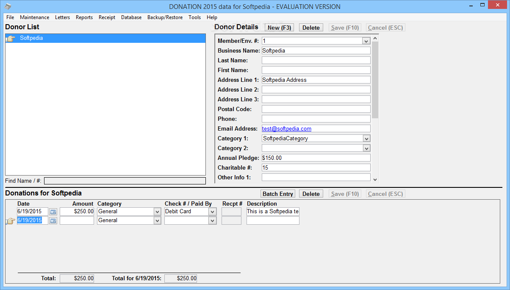Expand General category dropdown for $250.00 donation
Image resolution: width=510 pixels, height=290 pixels.
[157, 212]
